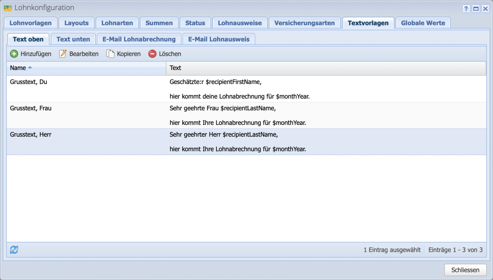
Task: Open the E-Mail Lohnabrechnung tab
Action: coord(139,39)
